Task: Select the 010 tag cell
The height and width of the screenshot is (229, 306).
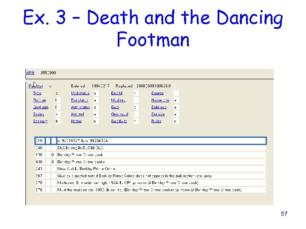Action: pos(40,141)
